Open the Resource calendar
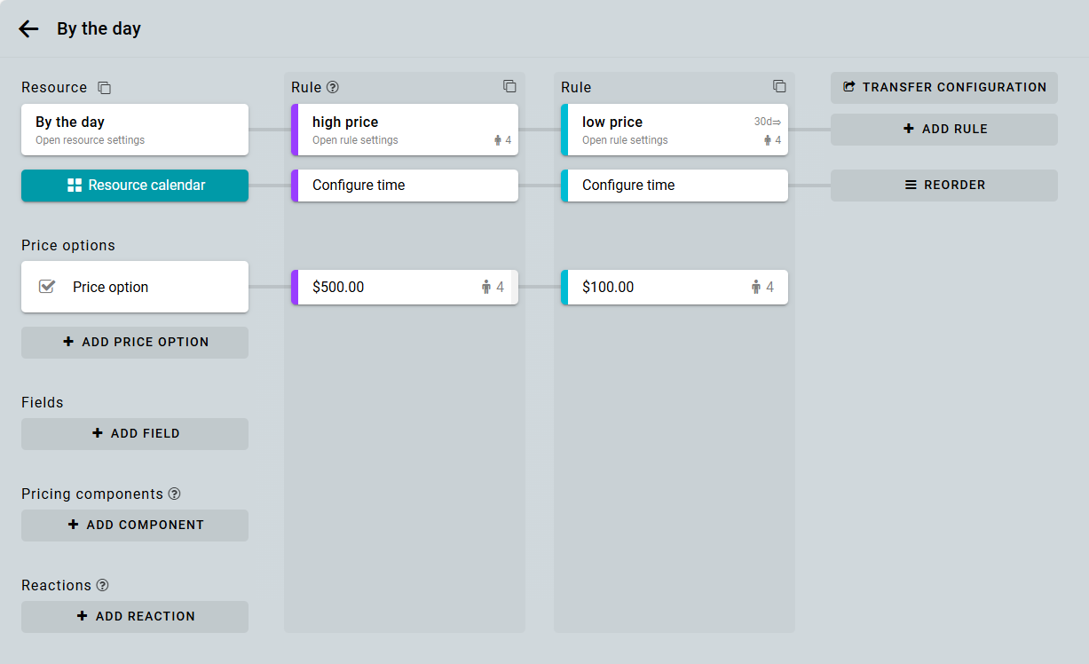1089x664 pixels. pos(135,186)
